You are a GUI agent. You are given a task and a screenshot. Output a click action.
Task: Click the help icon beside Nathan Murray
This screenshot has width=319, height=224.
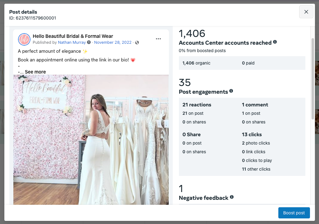click(89, 42)
